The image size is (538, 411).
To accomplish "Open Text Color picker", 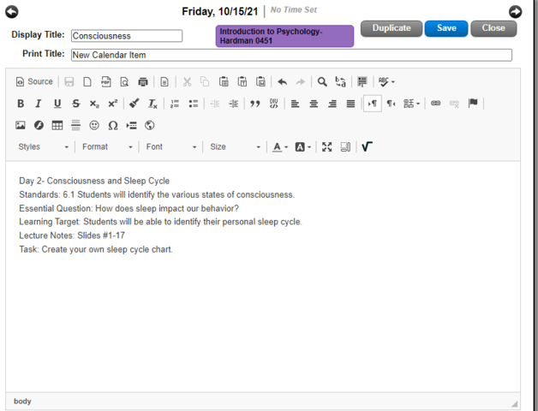I will coord(280,146).
